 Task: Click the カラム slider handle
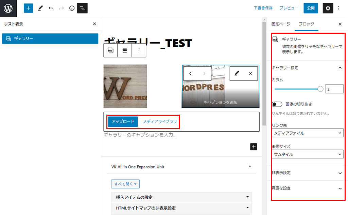(x=320, y=89)
